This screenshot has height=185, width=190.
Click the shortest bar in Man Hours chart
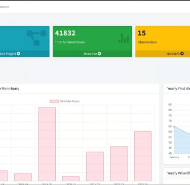pyautogui.click(x=71, y=178)
